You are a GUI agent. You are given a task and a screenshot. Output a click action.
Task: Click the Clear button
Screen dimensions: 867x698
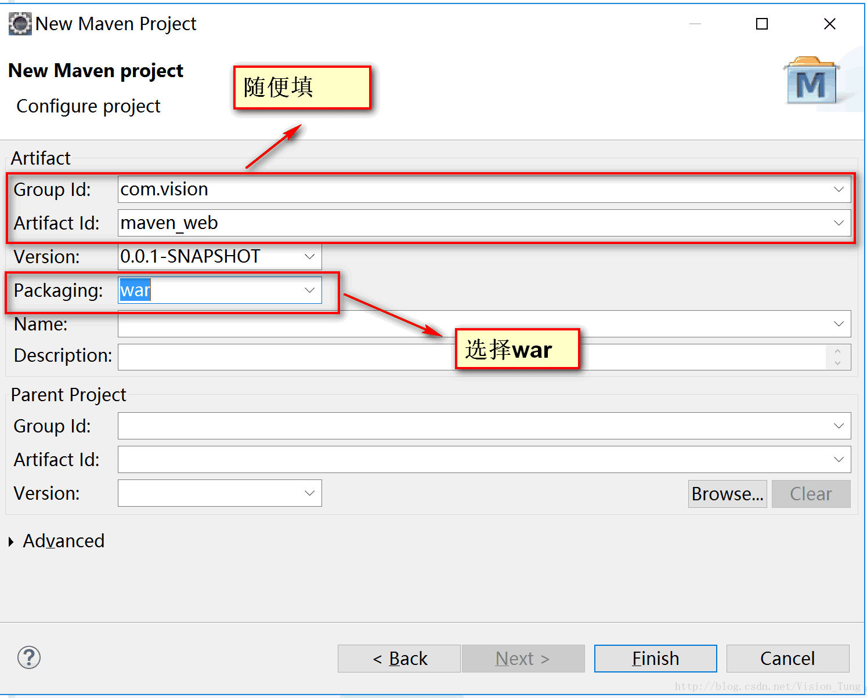pyautogui.click(x=811, y=494)
